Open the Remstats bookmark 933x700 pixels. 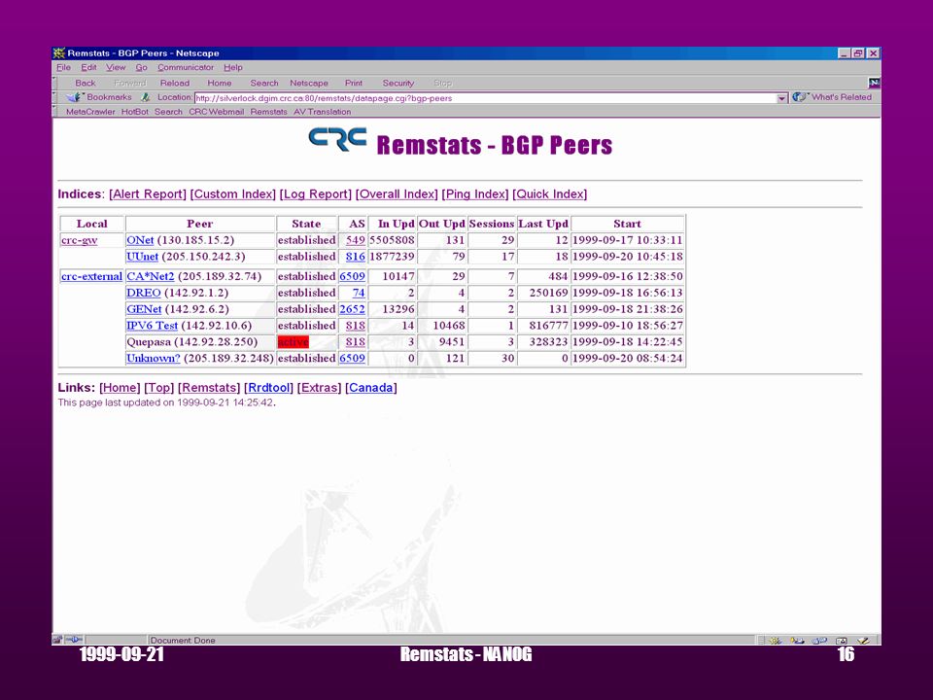click(268, 111)
